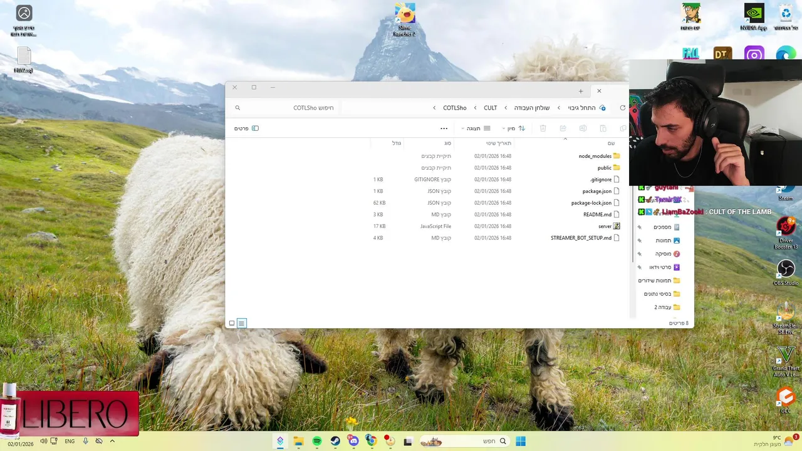Click the Rename icon in the Explorer toolbar
802x451 pixels.
[583, 128]
